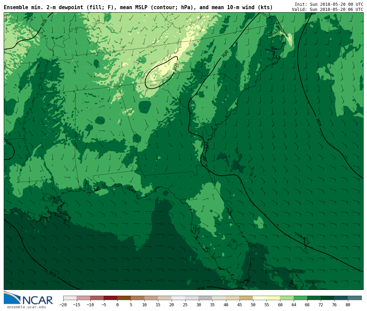Click the '80' tick label on the colorbar
Screen dimensions: 367x311
pos(348,305)
